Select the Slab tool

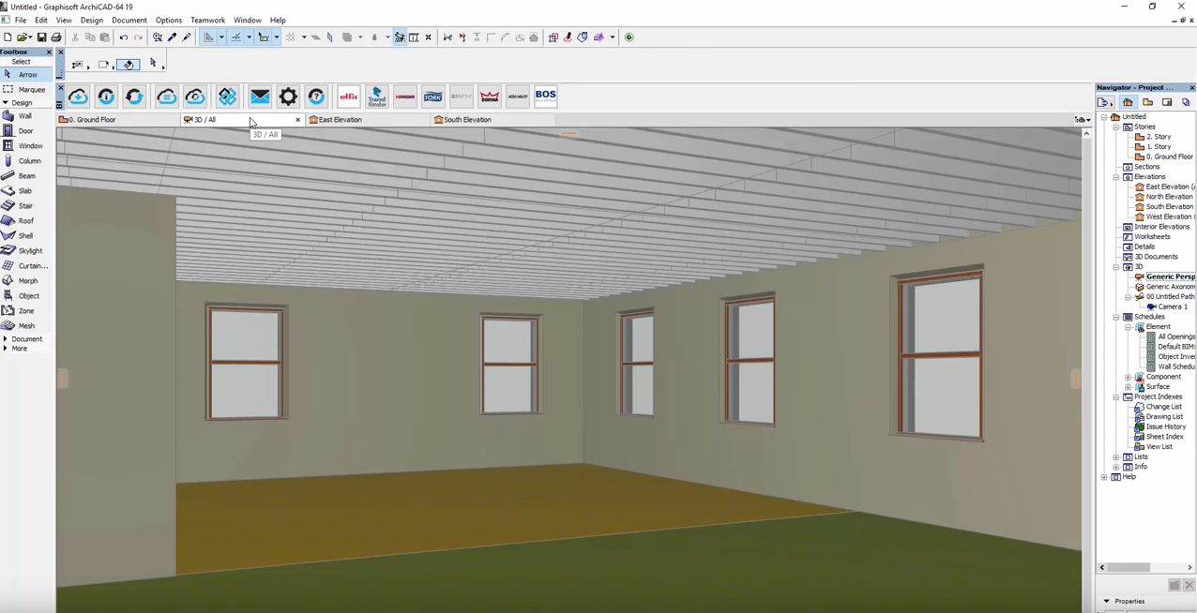tap(24, 190)
